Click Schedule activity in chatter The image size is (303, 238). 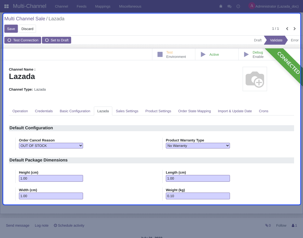pyautogui.click(x=69, y=226)
